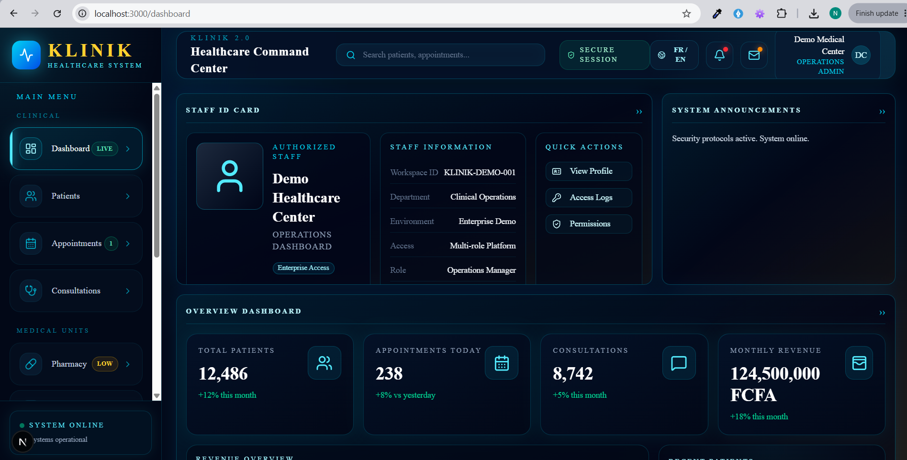Image resolution: width=907 pixels, height=460 pixels.
Task: Open the browser extensions puzzle icon
Action: click(782, 13)
